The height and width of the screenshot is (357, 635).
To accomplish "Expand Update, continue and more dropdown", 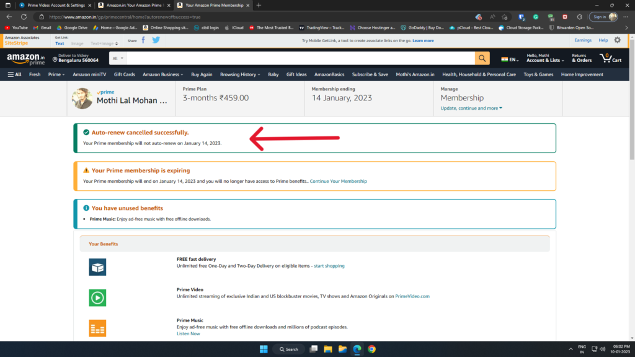I will coord(471,108).
